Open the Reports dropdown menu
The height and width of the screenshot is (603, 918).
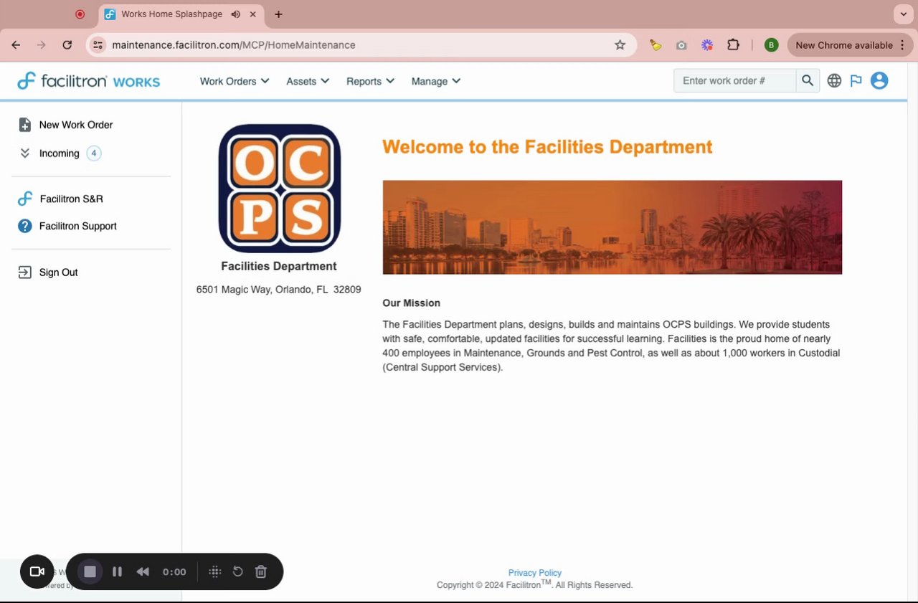click(370, 81)
